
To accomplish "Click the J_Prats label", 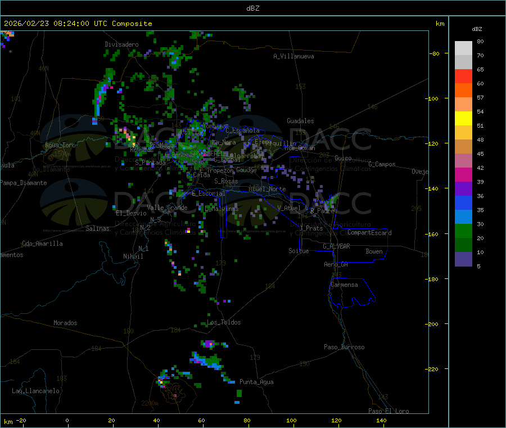I will [311, 228].
